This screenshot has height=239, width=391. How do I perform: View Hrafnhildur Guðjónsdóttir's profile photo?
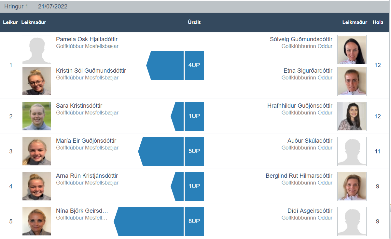(x=352, y=116)
